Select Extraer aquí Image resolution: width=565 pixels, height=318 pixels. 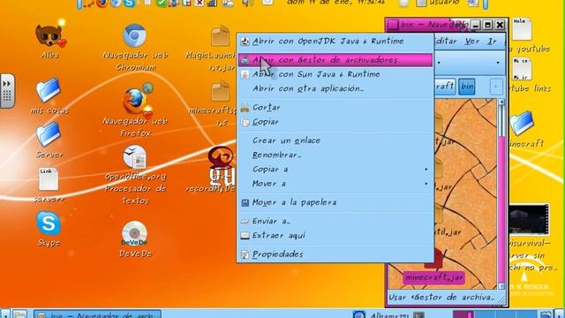[335, 236]
